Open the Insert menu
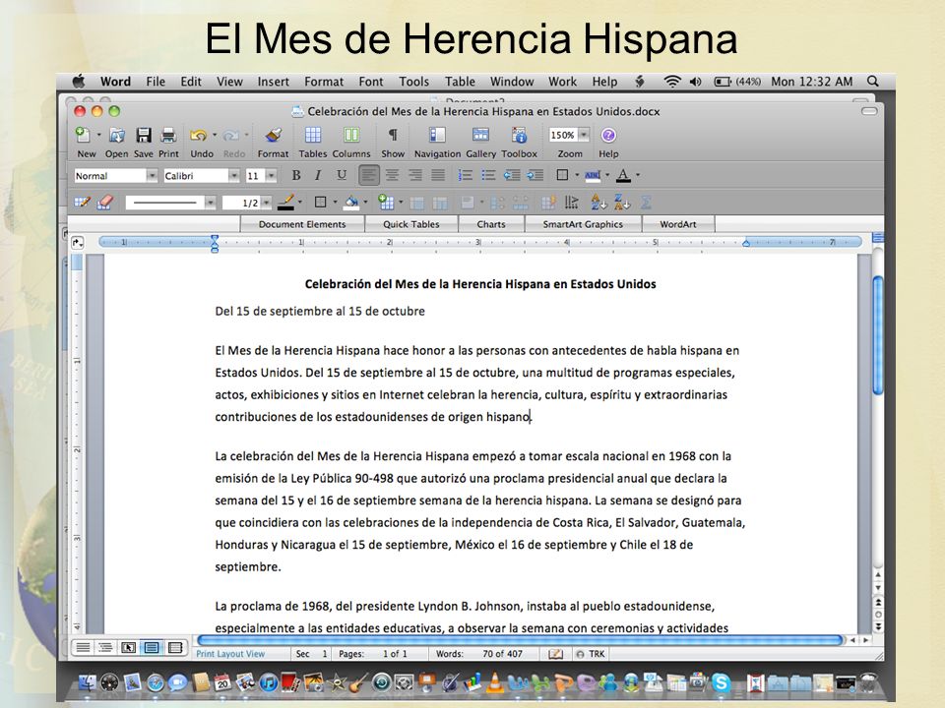Screen dimensions: 945x708 (273, 82)
